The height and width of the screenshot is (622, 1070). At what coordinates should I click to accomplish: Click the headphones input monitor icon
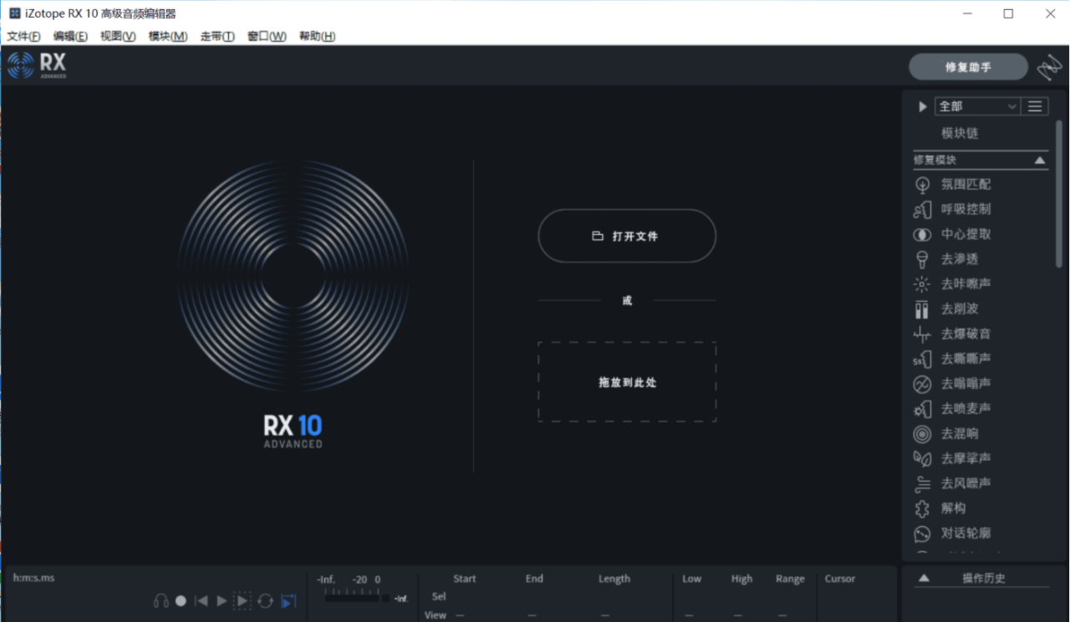coord(160,600)
